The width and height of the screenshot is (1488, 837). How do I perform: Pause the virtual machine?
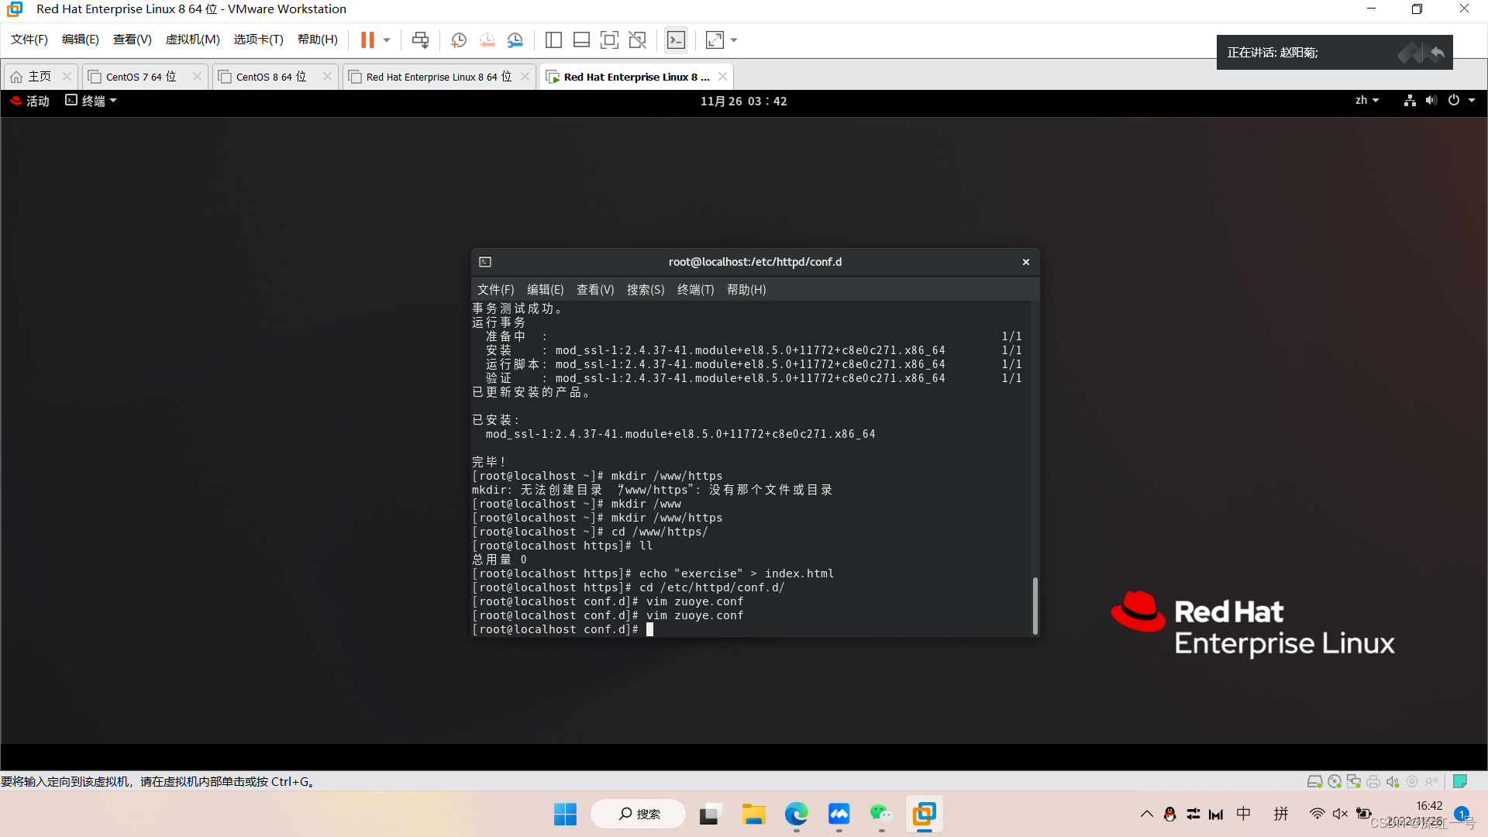pos(367,40)
